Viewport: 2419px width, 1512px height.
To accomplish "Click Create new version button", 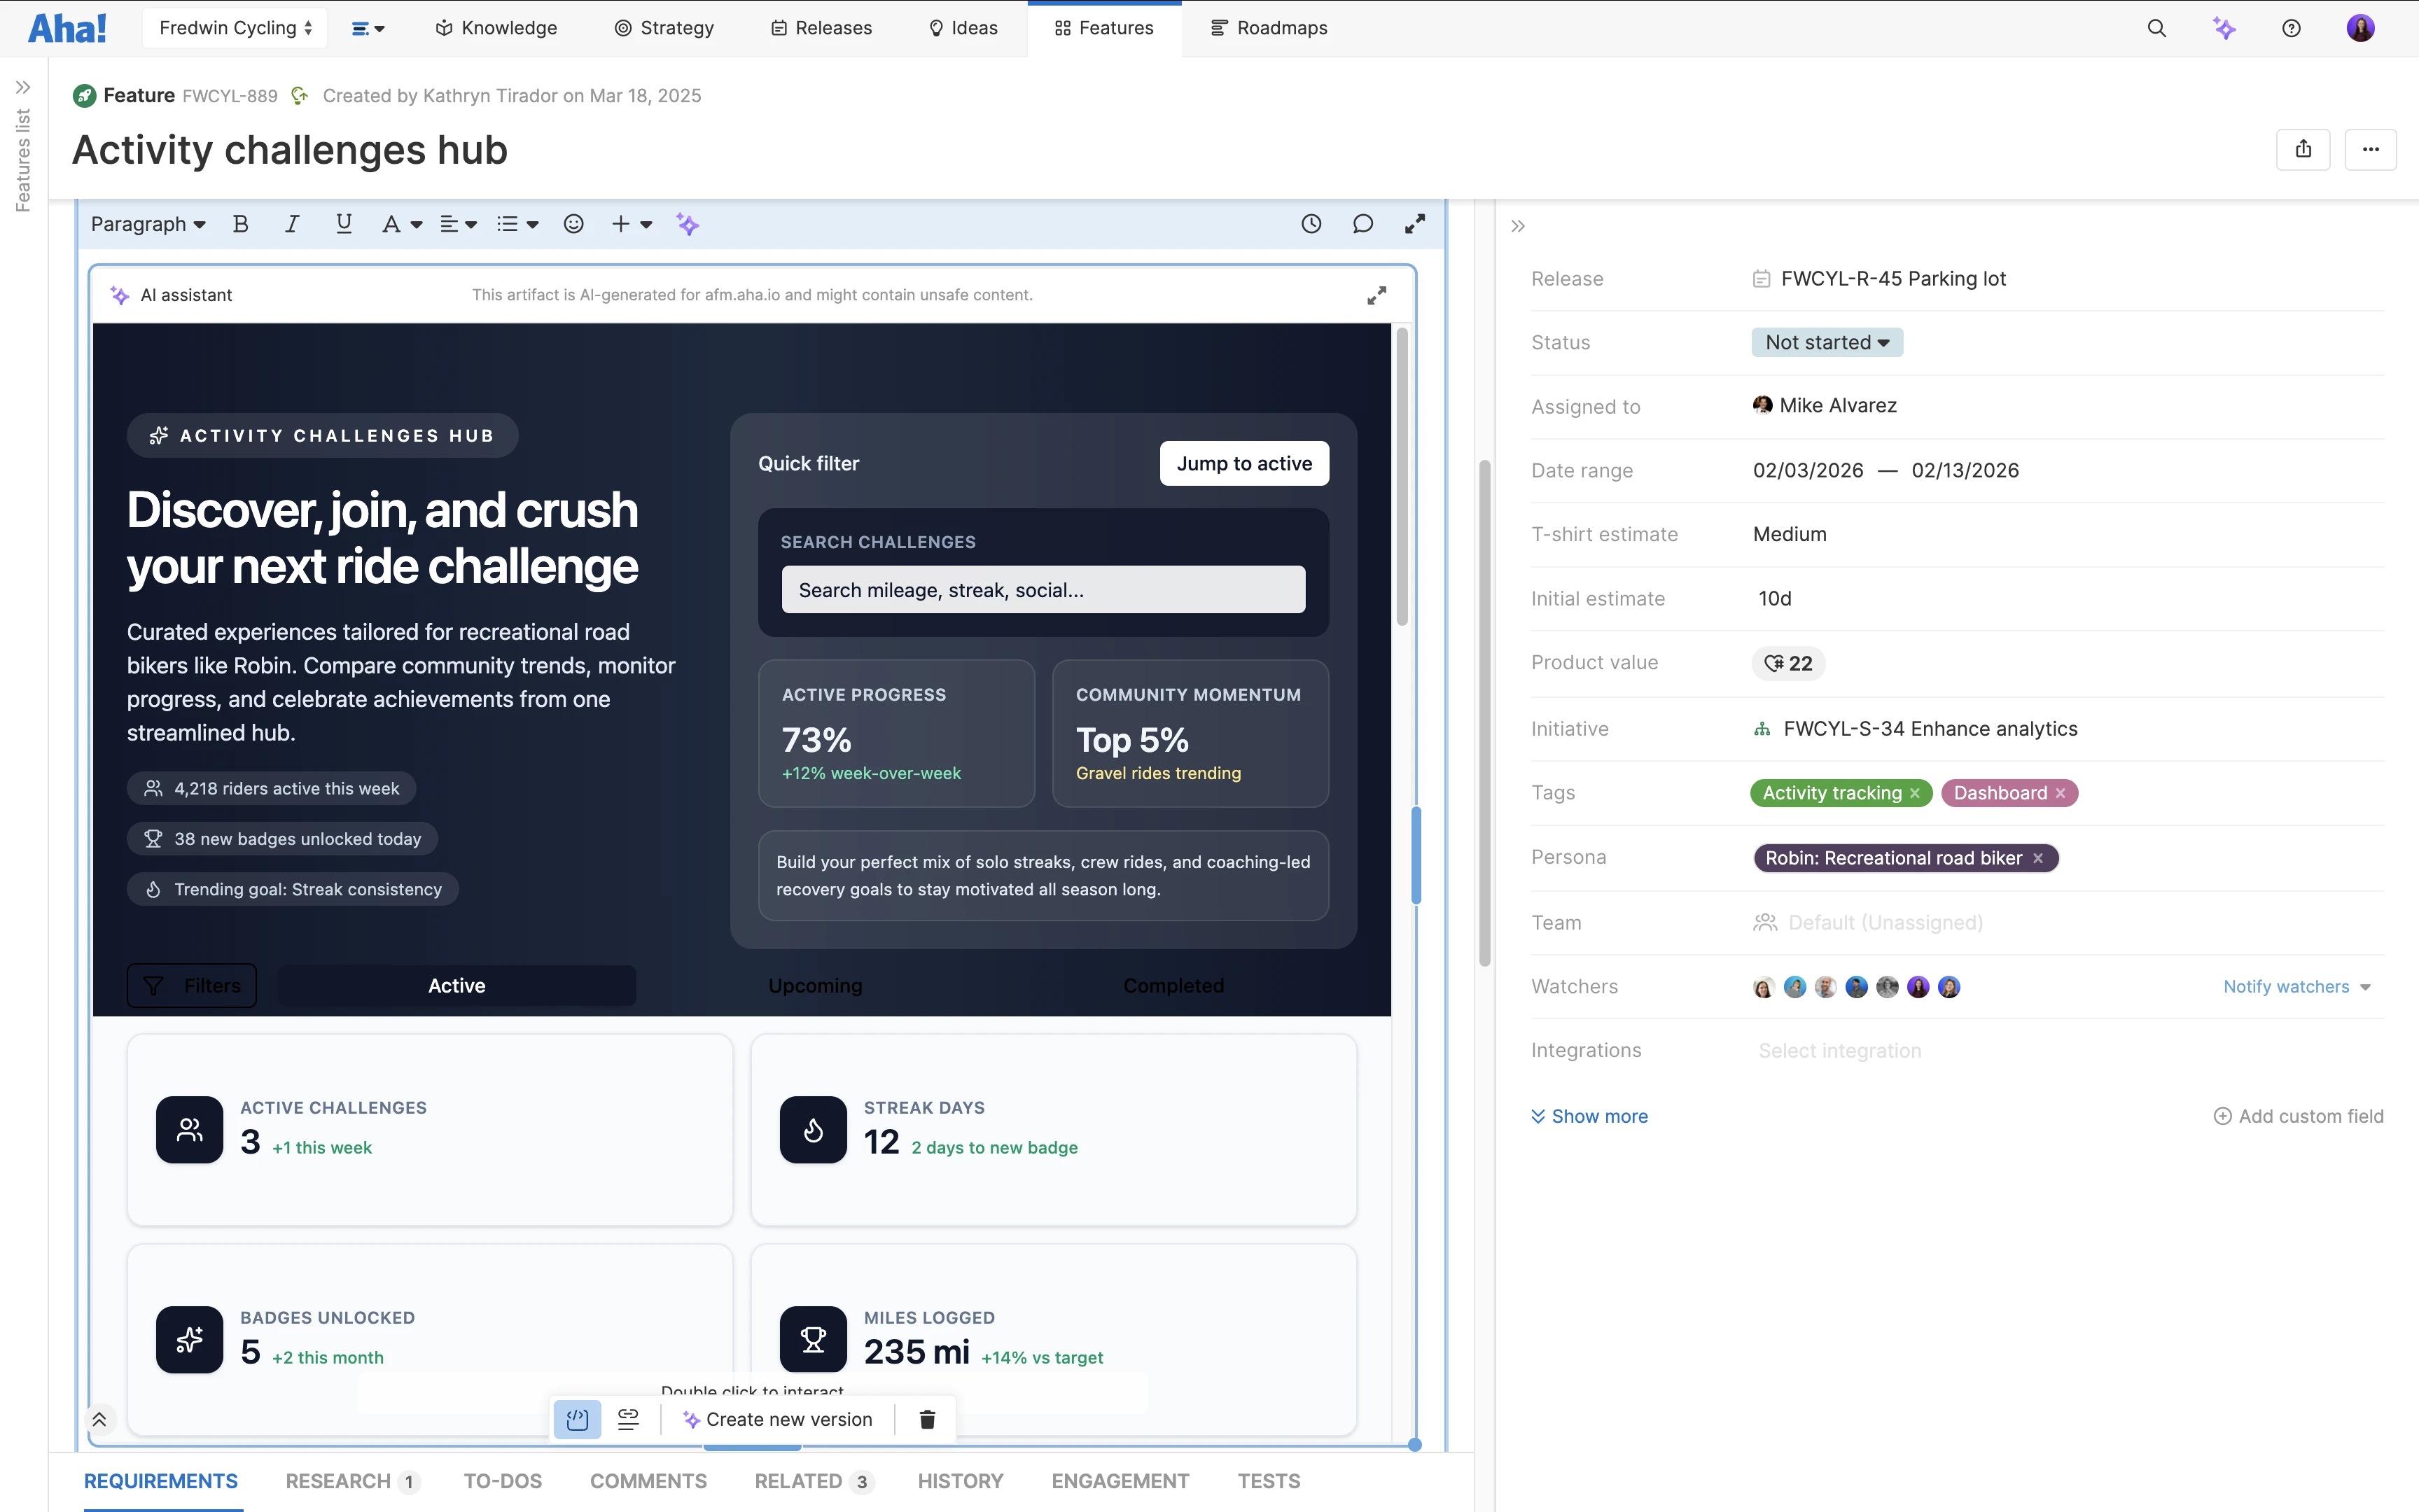I will [777, 1419].
